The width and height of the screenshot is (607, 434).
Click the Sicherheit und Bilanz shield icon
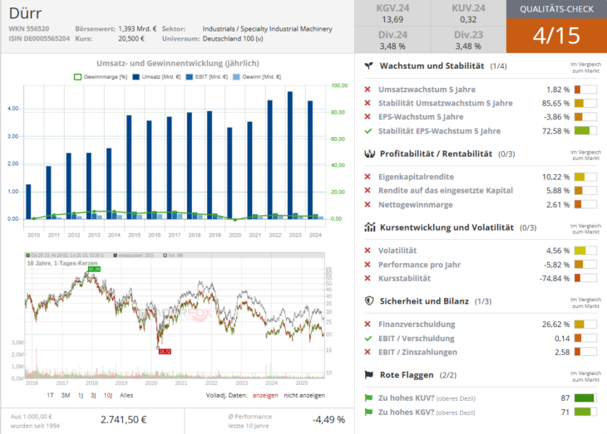368,301
